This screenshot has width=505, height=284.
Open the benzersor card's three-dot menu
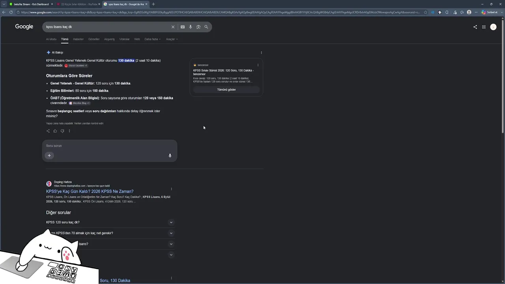pos(258,65)
